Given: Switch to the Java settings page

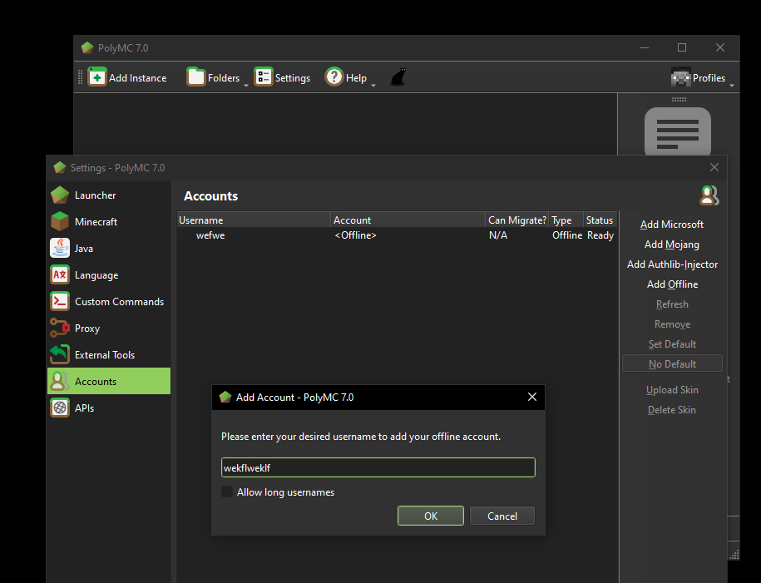Looking at the screenshot, I should (x=109, y=248).
